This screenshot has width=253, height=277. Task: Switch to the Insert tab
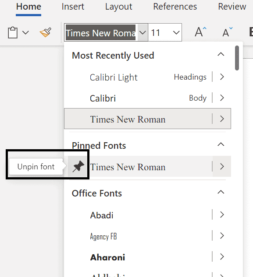pos(73,7)
